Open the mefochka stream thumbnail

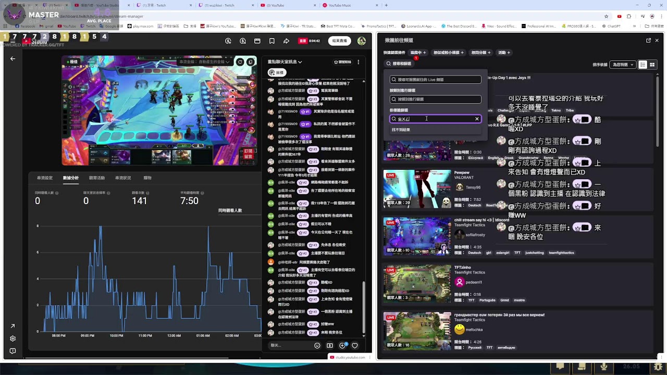(417, 331)
